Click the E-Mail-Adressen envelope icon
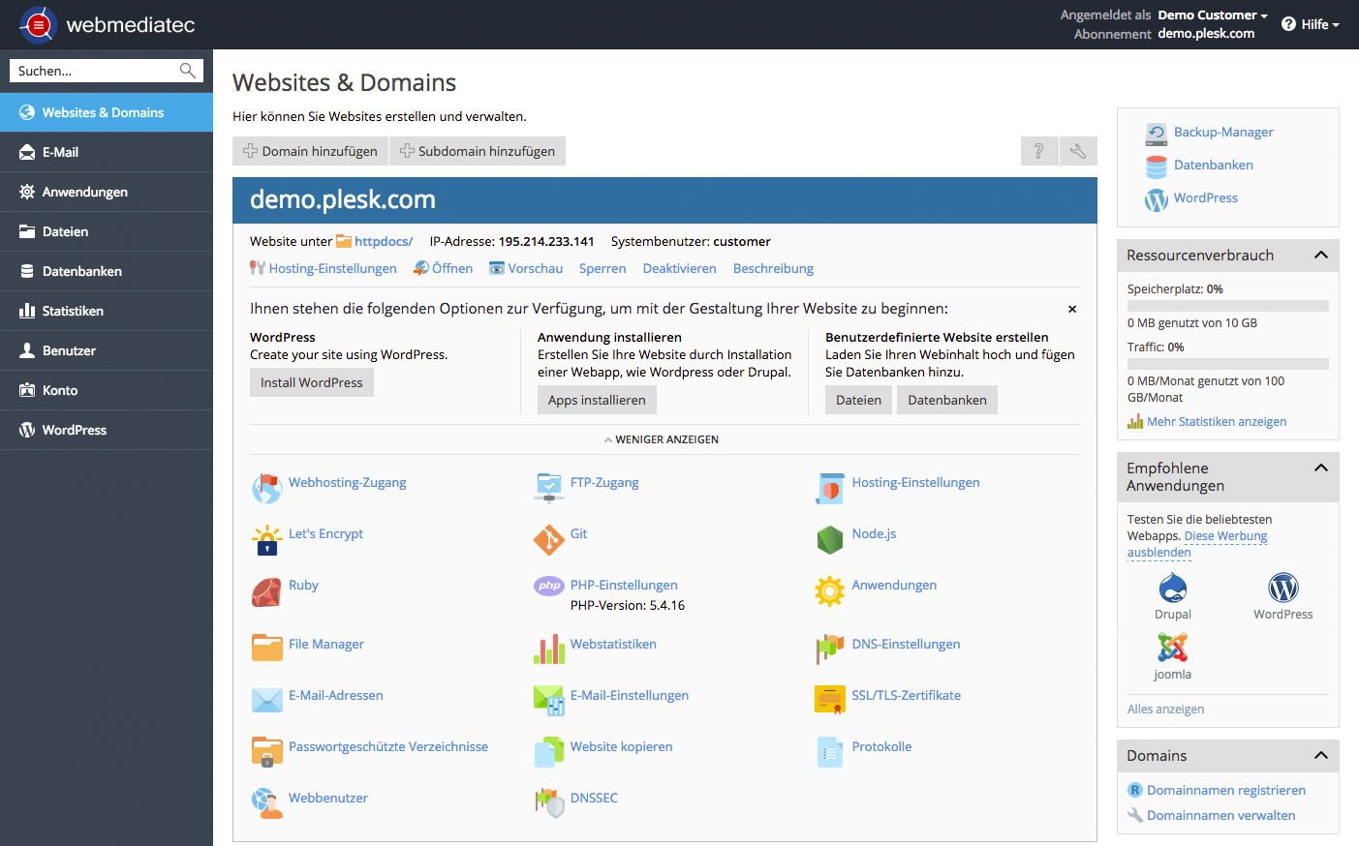This screenshot has height=846, width=1359. [266, 700]
